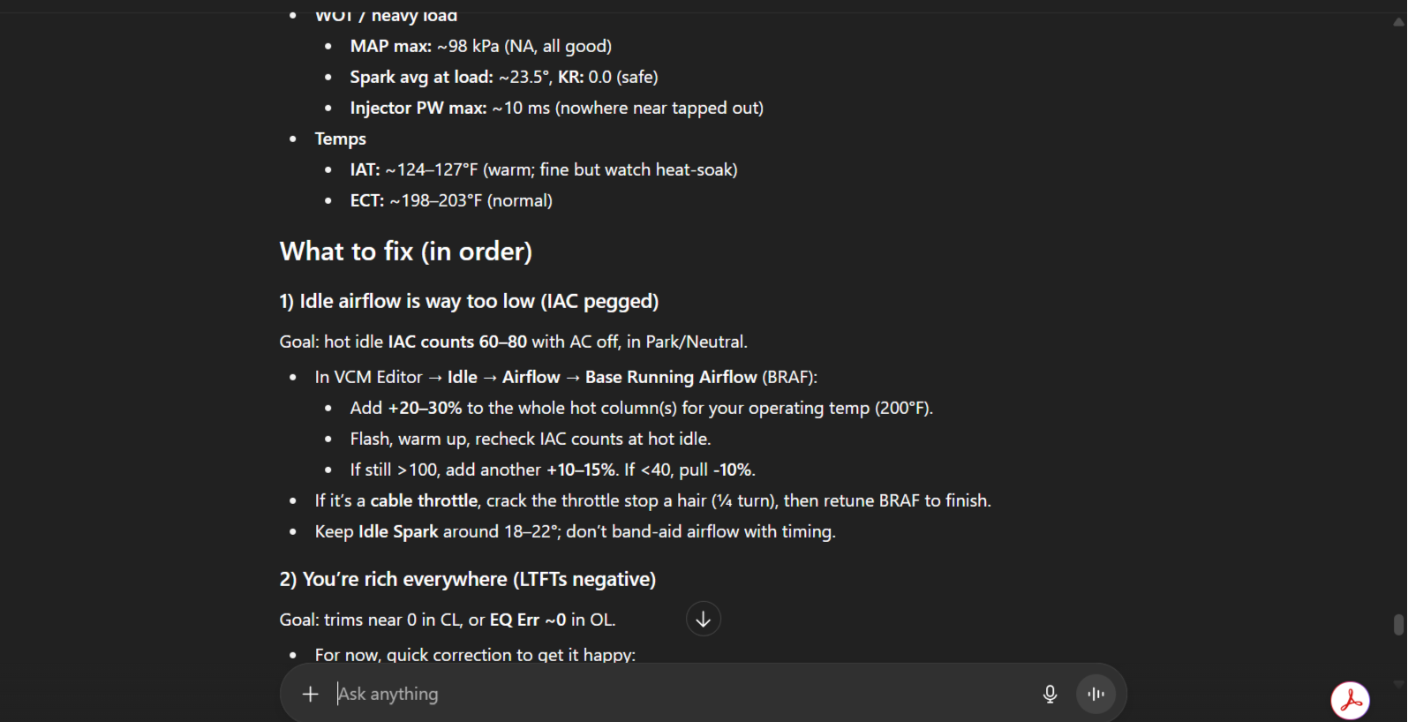Viewport: 1408px width, 722px height.
Task: Jump to the latest message with the down arrow
Action: 703,619
